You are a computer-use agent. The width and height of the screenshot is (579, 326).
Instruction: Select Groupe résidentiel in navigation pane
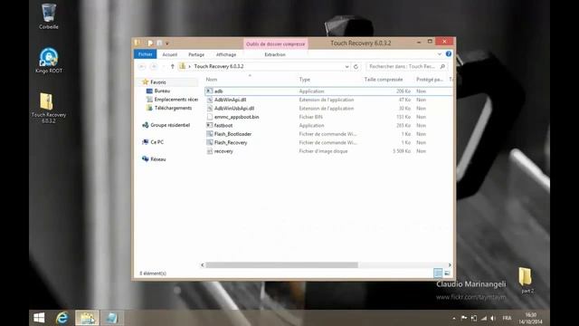(170, 125)
